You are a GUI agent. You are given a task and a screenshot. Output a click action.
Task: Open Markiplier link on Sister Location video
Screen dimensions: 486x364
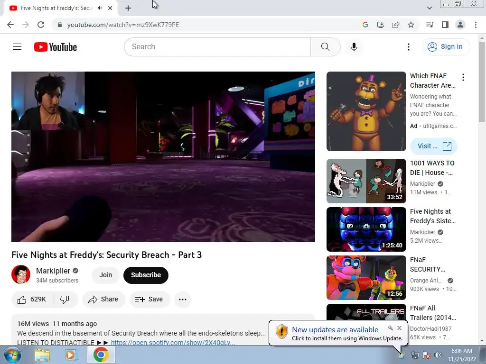click(x=422, y=232)
